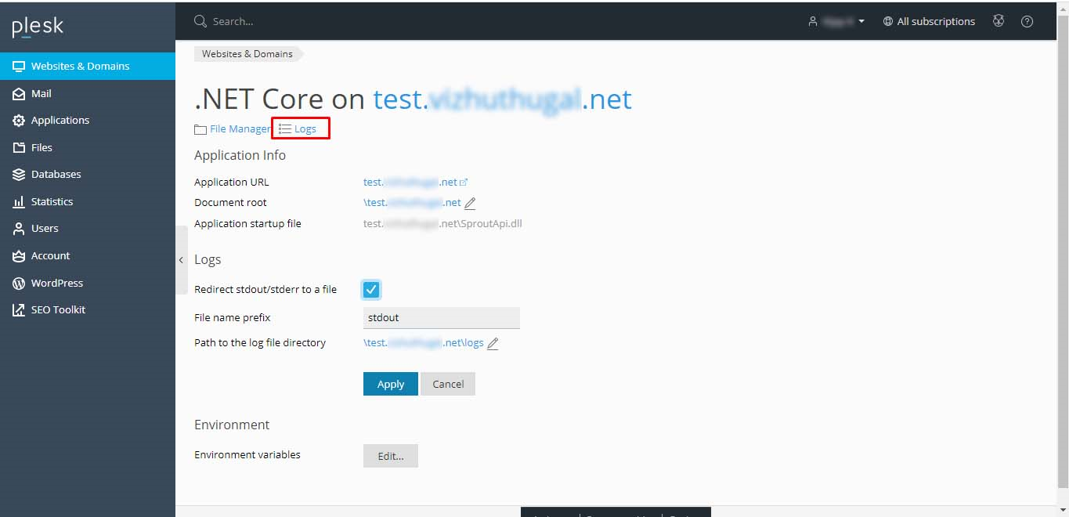Click Websites & Domains breadcrumb
Image resolution: width=1069 pixels, height=517 pixels.
pyautogui.click(x=247, y=54)
